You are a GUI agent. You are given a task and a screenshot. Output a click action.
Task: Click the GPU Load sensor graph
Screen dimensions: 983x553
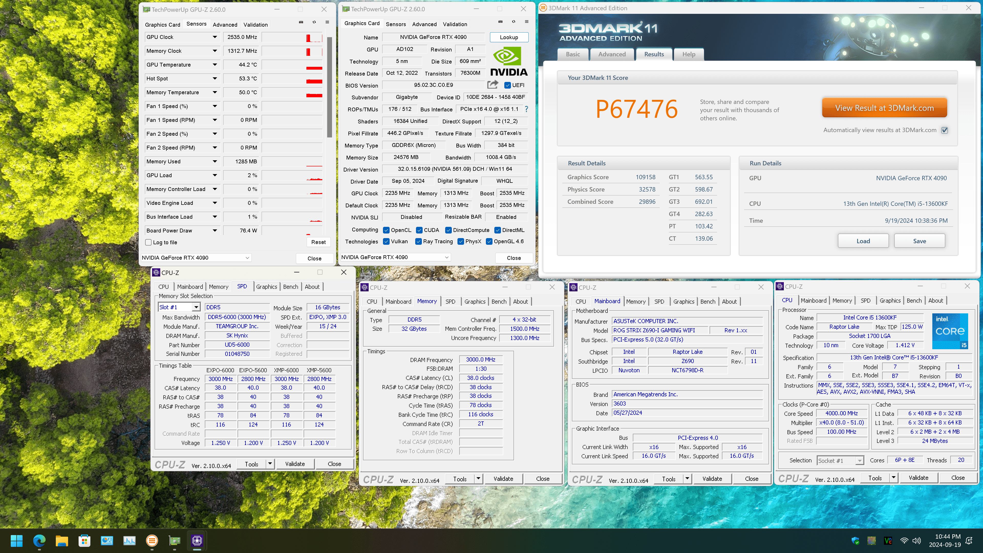pos(292,175)
